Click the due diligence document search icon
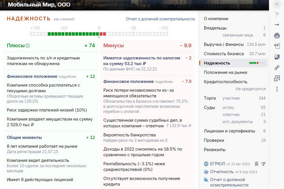Viewport: 284px width, 189px height. click(x=206, y=180)
